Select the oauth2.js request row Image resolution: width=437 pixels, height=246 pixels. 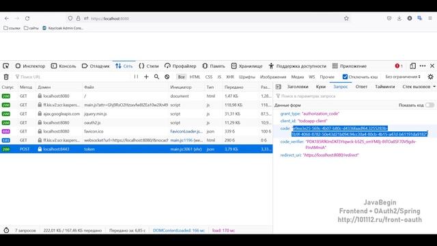137,123
